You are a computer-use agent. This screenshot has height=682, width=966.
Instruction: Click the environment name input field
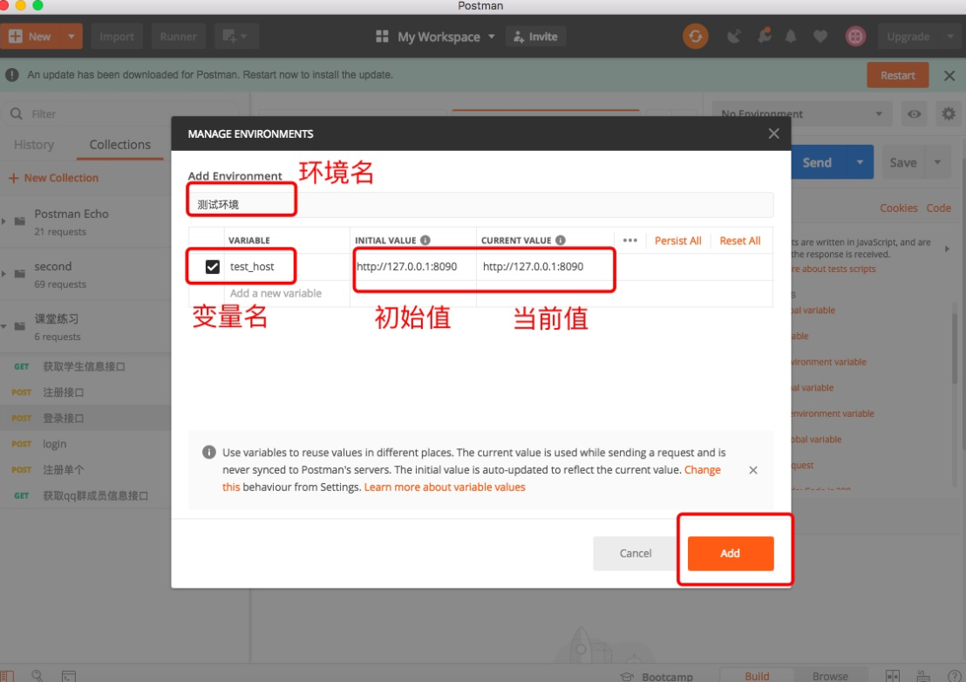click(480, 205)
